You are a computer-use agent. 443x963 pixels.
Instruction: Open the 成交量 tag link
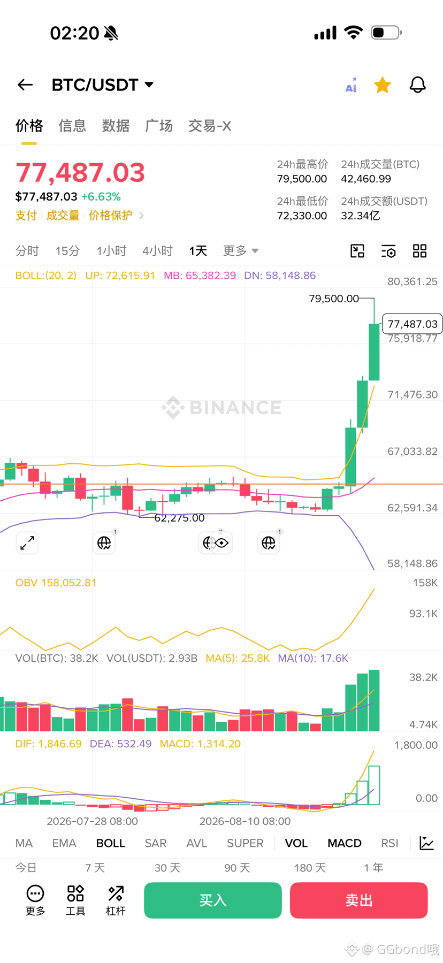coord(63,216)
